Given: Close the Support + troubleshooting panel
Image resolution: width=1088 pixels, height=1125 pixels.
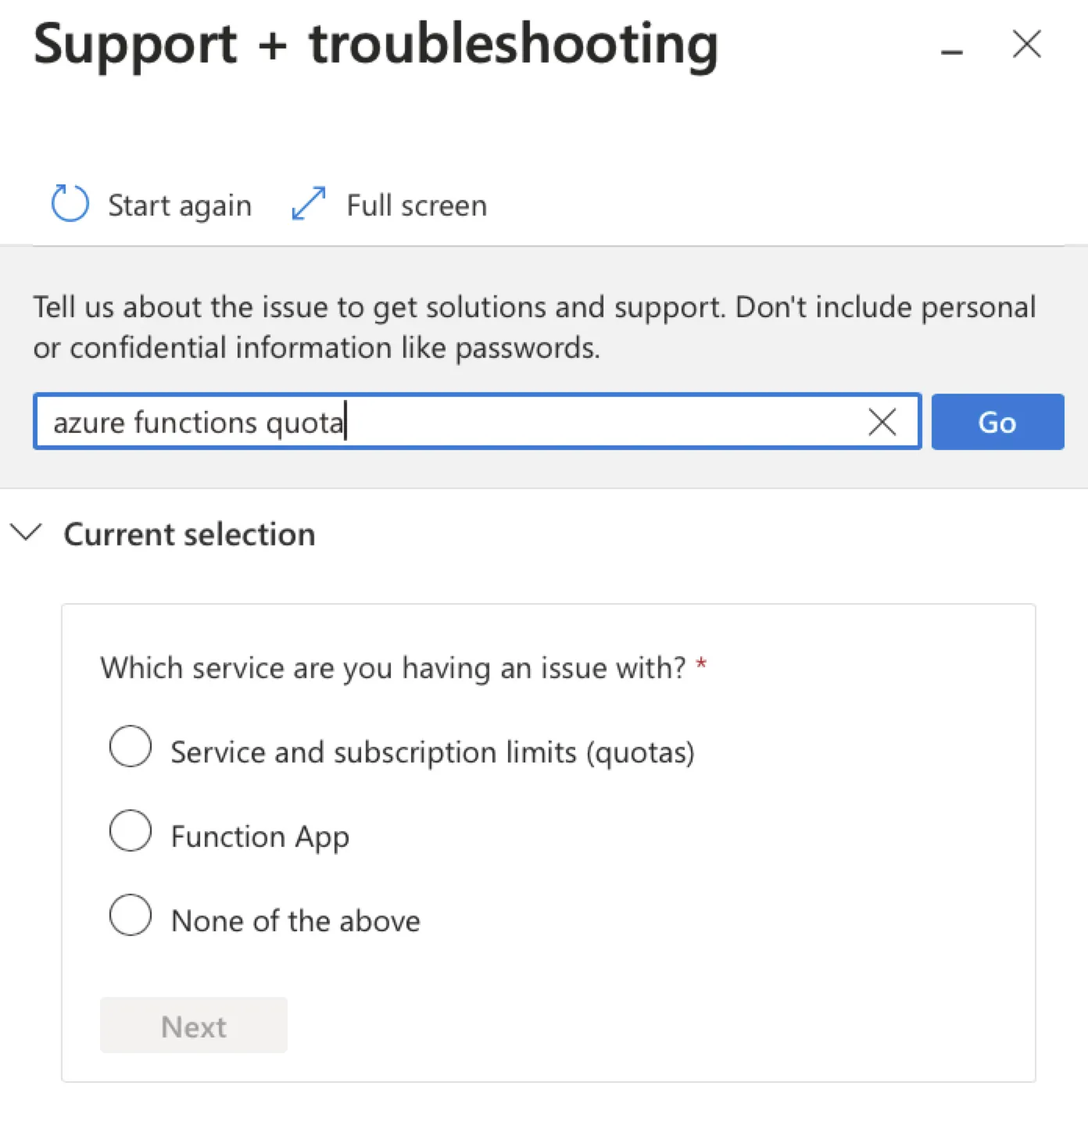Looking at the screenshot, I should [x=1026, y=44].
